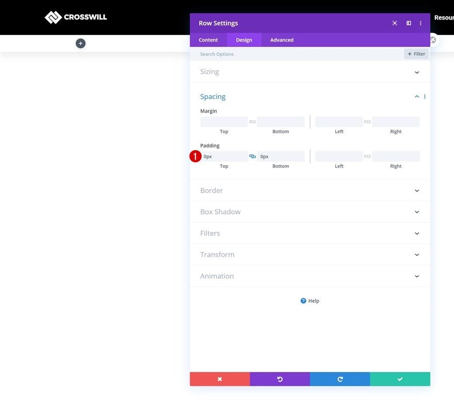Click the purple undo button
Screen dimensions: 454x403
280,379
